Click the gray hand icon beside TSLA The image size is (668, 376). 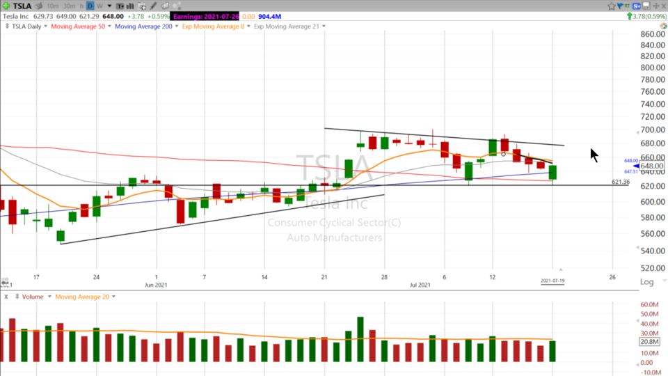click(39, 6)
